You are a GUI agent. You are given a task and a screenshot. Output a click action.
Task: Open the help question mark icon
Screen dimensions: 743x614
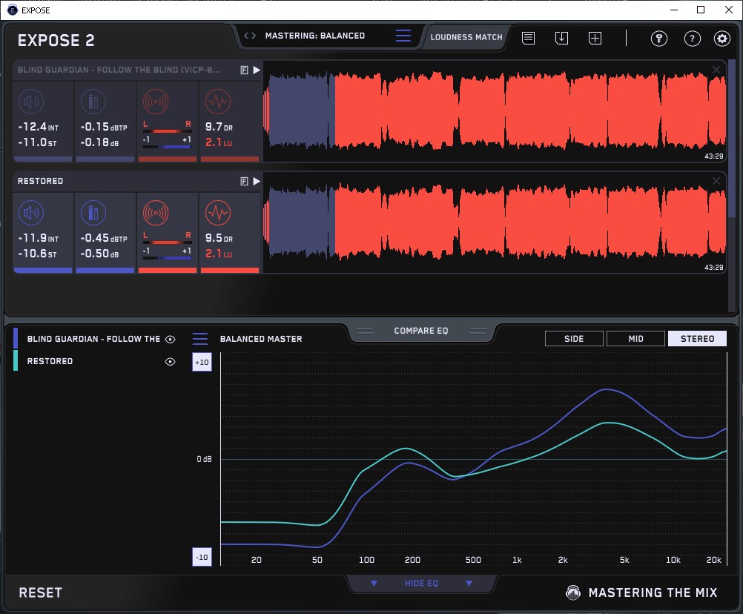pyautogui.click(x=693, y=39)
